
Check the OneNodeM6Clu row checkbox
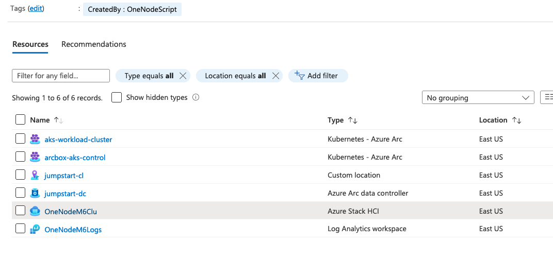(x=21, y=211)
